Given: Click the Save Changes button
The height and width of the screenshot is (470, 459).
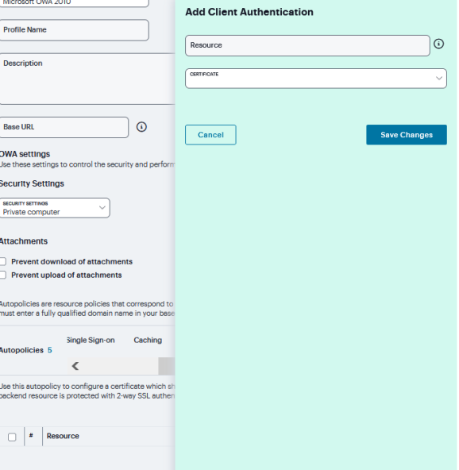Looking at the screenshot, I should coord(407,135).
